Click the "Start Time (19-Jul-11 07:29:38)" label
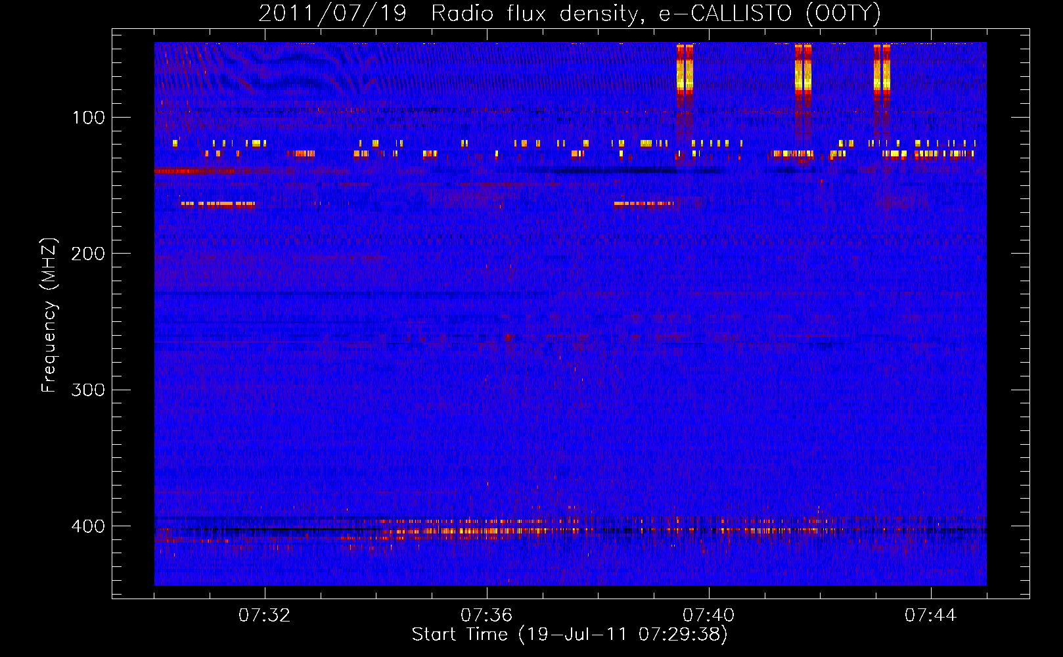This screenshot has height=657, width=1063. tap(570, 635)
